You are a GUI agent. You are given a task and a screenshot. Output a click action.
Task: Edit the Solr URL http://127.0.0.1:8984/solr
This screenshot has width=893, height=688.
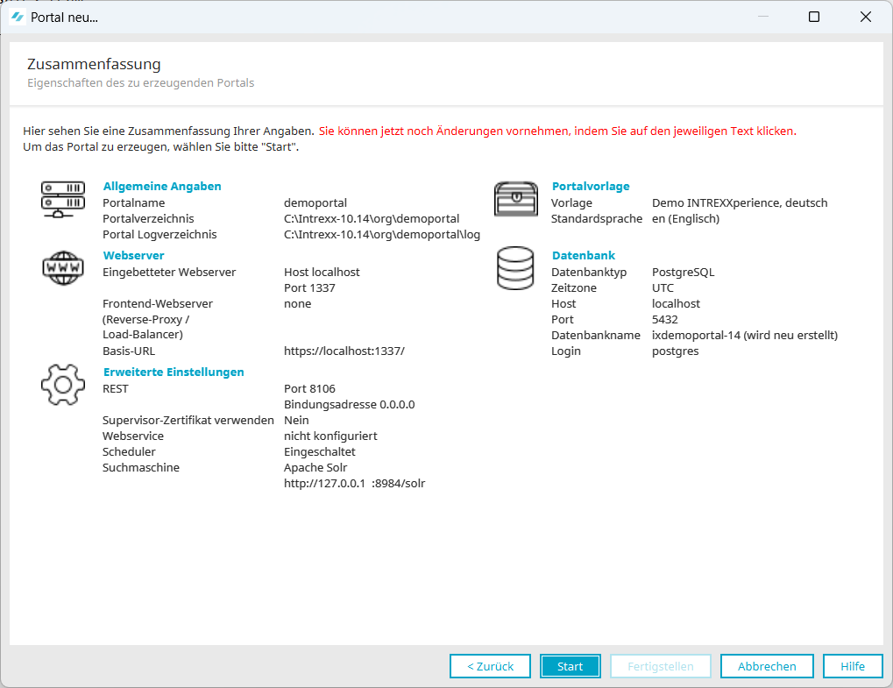coord(354,483)
